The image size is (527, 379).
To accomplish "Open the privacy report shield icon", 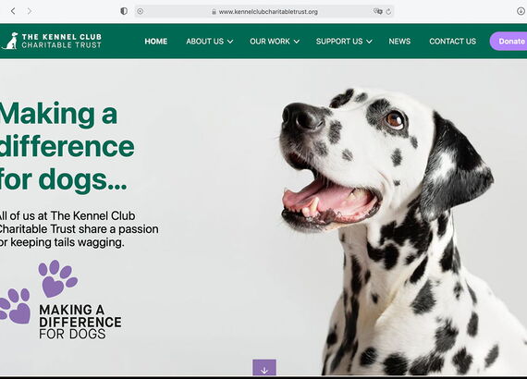I will click(x=124, y=11).
